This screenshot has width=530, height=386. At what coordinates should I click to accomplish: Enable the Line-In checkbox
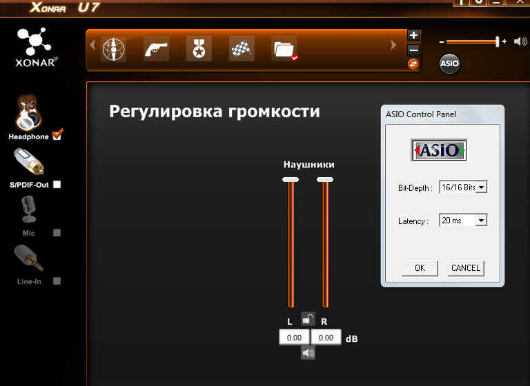[x=57, y=281]
